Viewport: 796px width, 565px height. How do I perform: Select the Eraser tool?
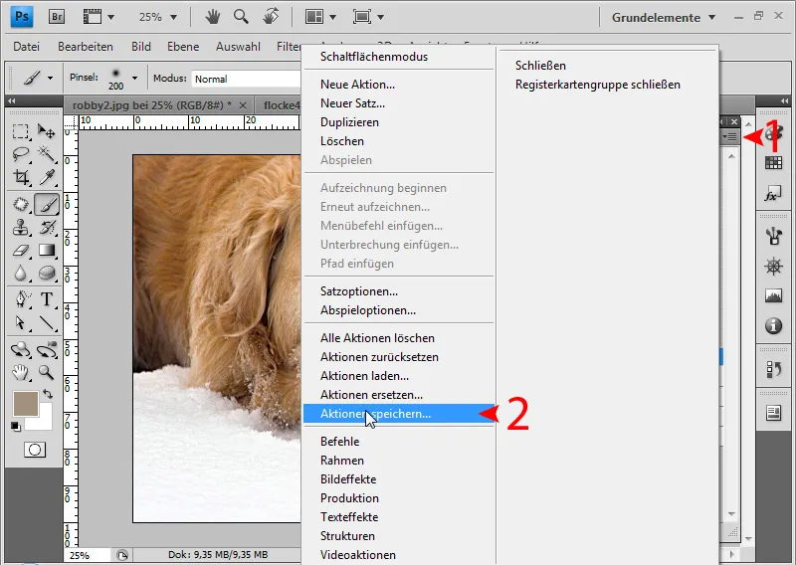click(20, 250)
